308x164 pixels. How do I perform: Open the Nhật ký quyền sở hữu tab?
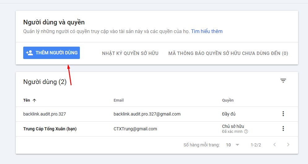[130, 53]
